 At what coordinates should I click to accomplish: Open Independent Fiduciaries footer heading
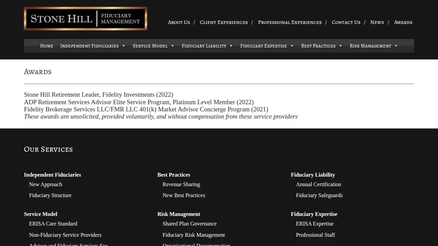point(52,175)
